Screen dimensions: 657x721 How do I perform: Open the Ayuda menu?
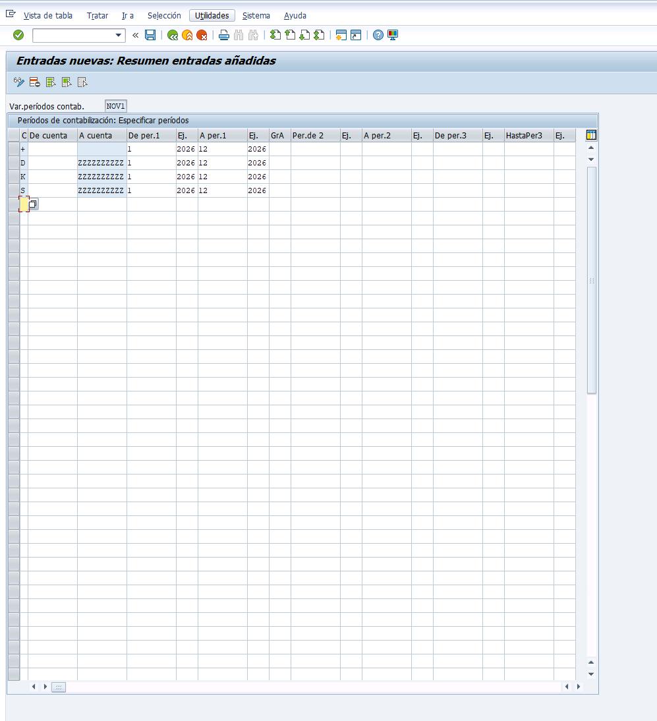[295, 16]
